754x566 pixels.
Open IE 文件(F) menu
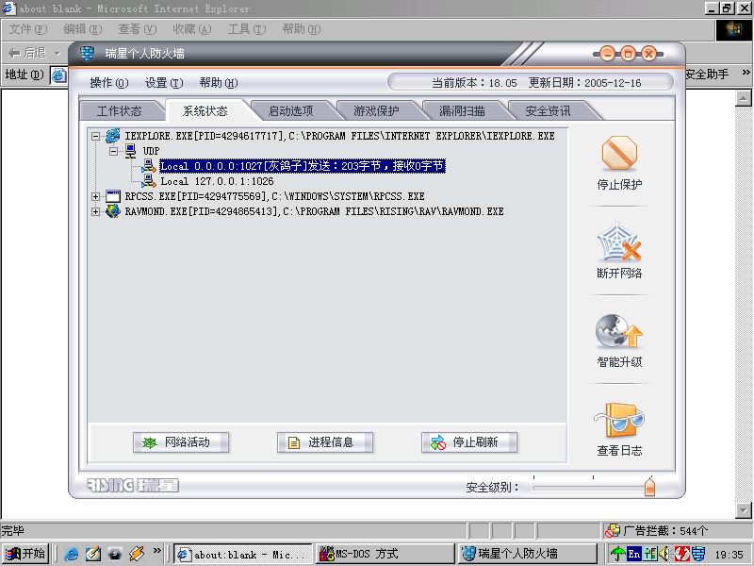28,29
